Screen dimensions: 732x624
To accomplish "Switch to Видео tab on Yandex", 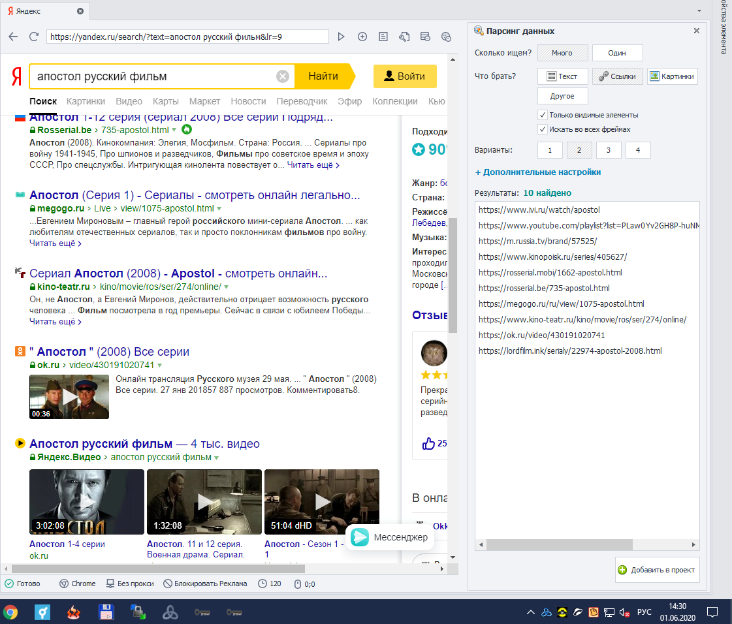I will [x=129, y=101].
